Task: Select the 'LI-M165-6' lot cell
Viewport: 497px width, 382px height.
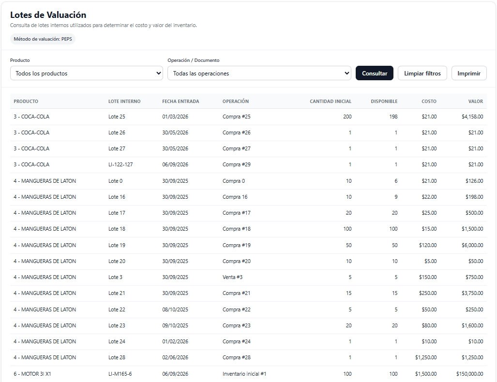Action: (x=120, y=374)
